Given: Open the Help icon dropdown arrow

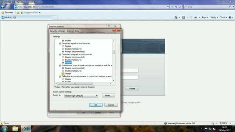Looking at the screenshot, I should point(232,17).
